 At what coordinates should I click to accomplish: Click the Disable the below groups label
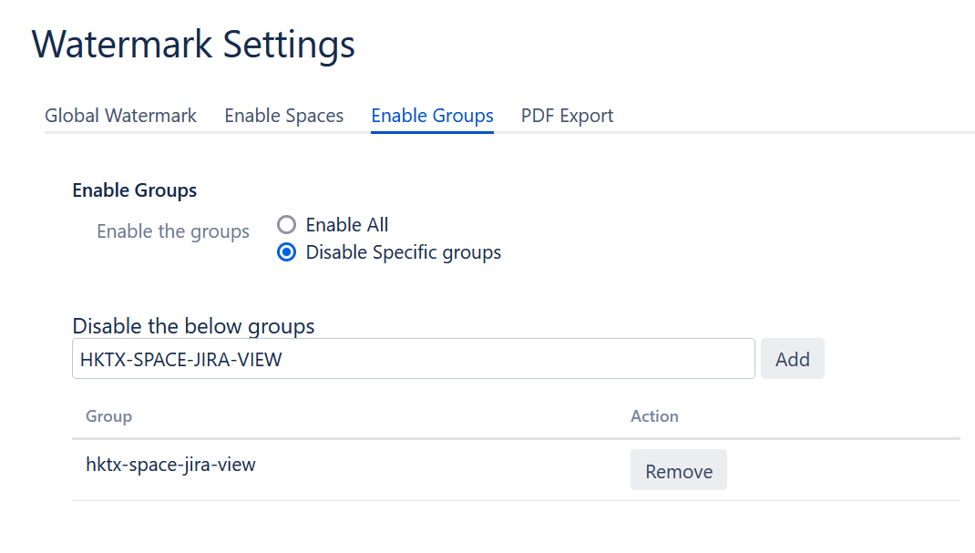[x=193, y=325]
